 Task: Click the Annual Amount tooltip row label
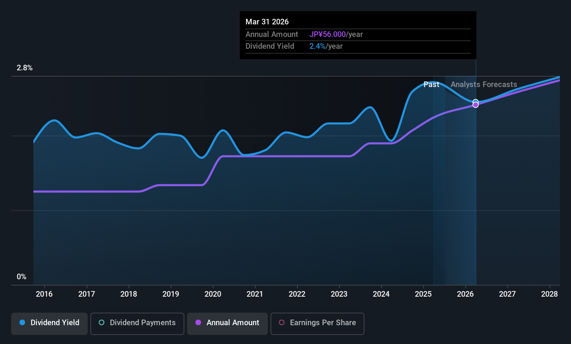pos(272,34)
